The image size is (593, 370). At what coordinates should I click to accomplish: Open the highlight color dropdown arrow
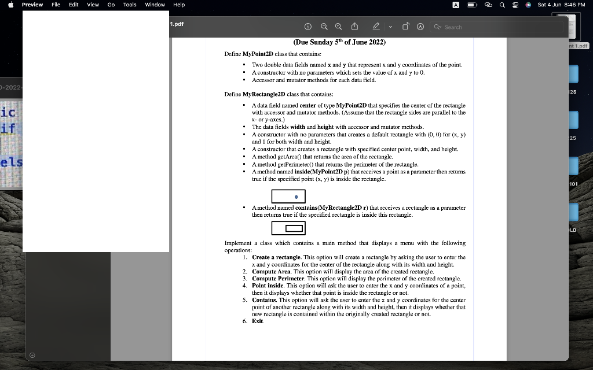(391, 27)
